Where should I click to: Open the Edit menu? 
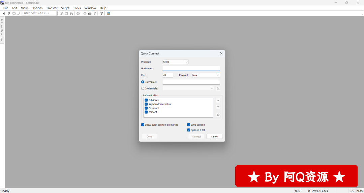tap(14, 8)
